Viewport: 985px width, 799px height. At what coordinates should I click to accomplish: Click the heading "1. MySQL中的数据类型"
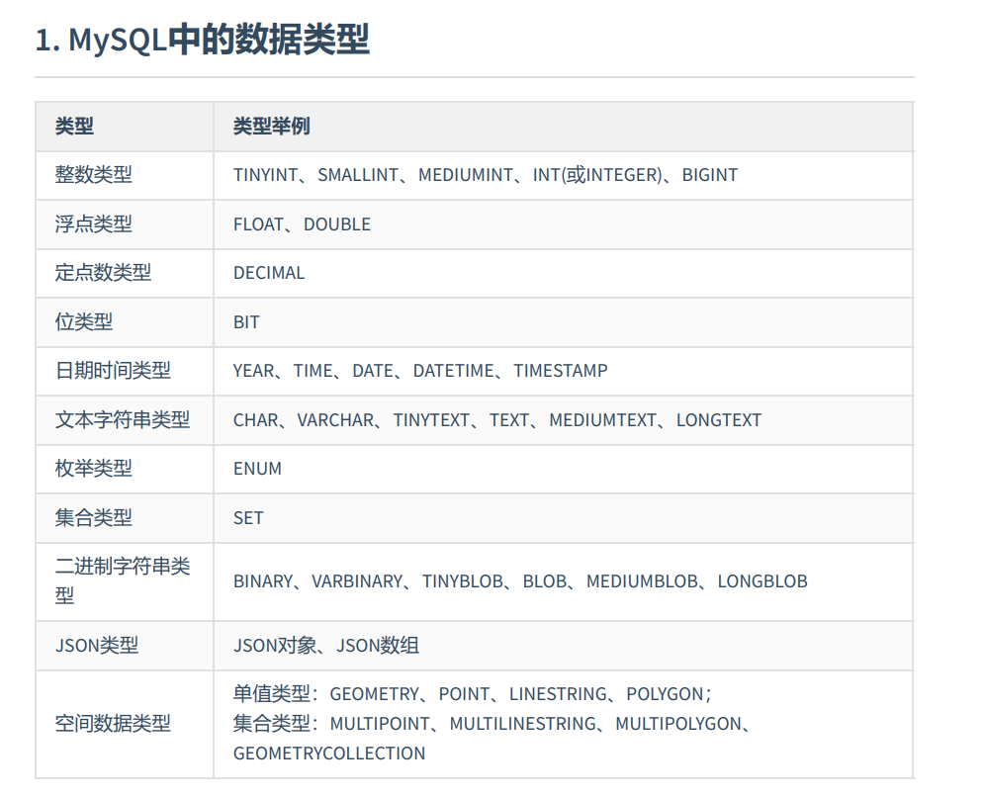click(x=203, y=40)
